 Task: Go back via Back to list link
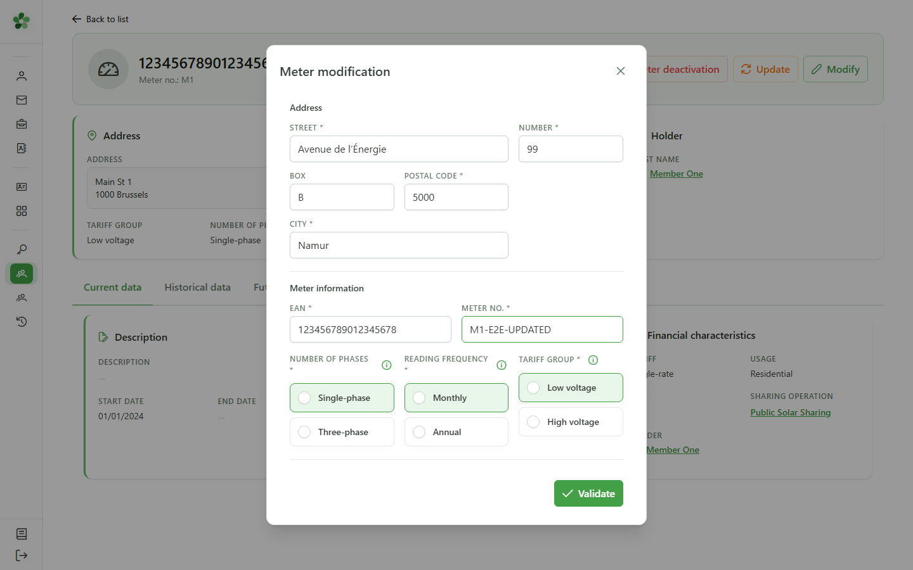click(x=100, y=19)
